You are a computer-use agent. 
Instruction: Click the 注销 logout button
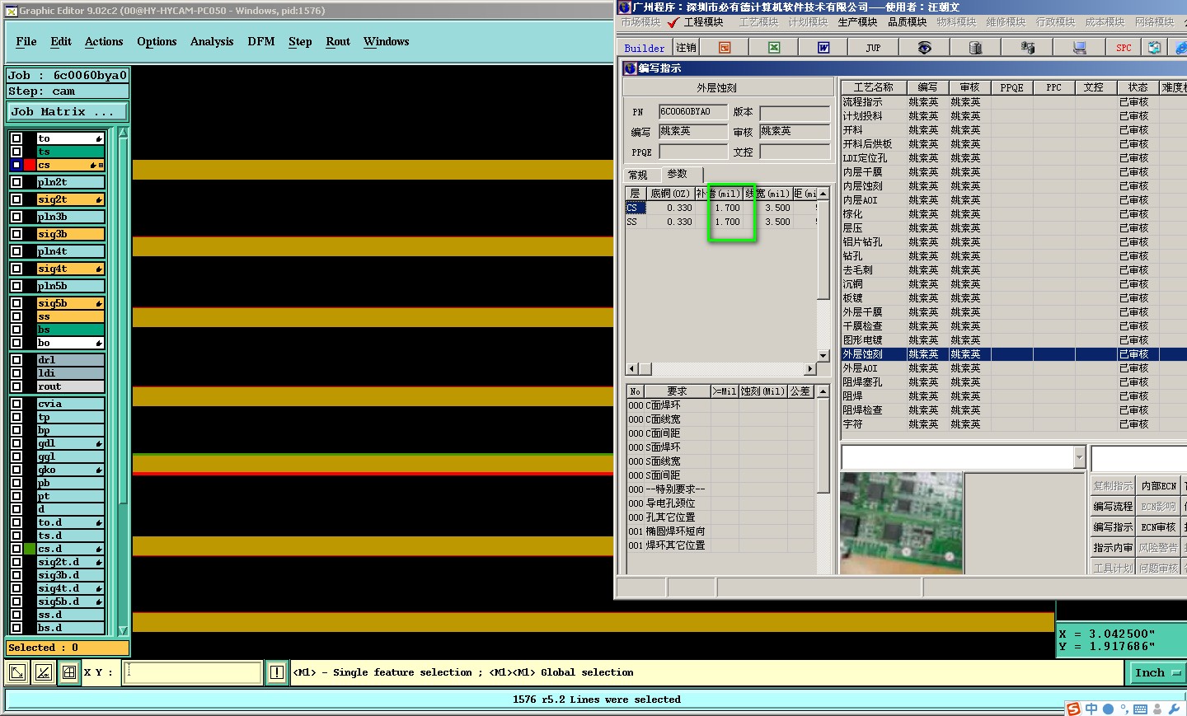(x=687, y=48)
